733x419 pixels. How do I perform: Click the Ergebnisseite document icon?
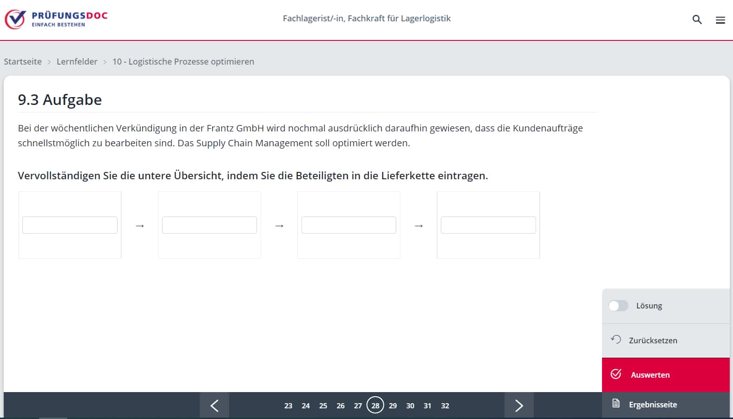click(x=616, y=404)
